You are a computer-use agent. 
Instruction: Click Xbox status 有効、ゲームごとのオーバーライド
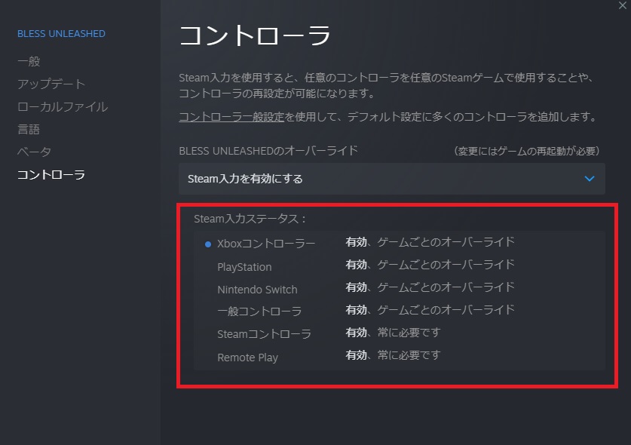click(430, 242)
